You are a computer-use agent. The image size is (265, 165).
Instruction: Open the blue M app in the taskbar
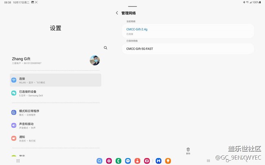[x=158, y=161]
